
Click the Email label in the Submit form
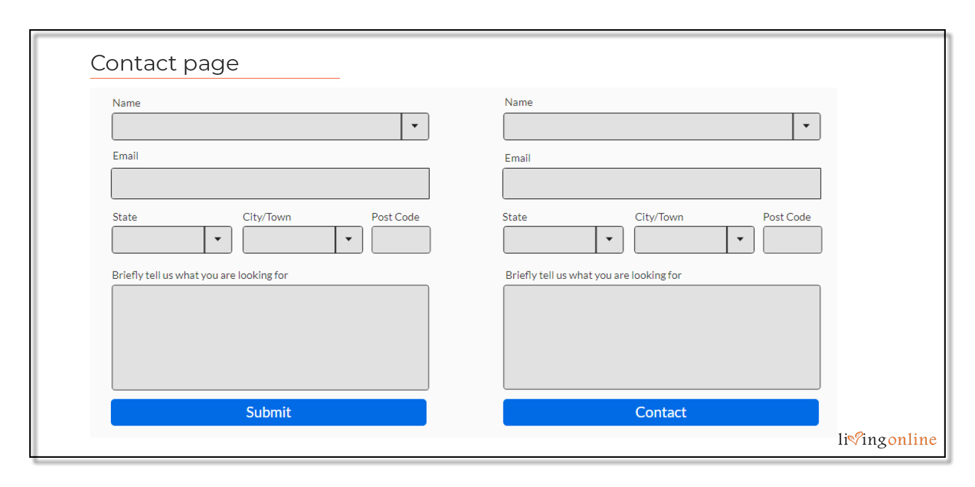point(126,156)
